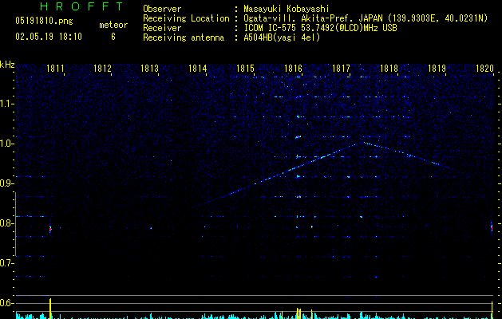Click the 0.8 kHz frequency axis label
Viewport: 502px width, 319px height.
coord(7,223)
